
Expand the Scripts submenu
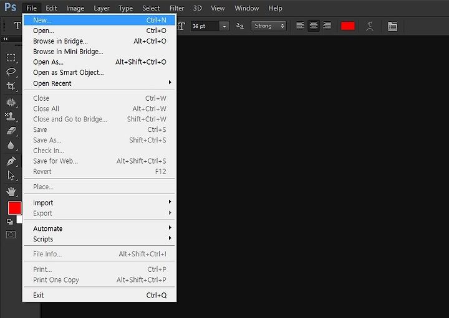click(x=170, y=238)
